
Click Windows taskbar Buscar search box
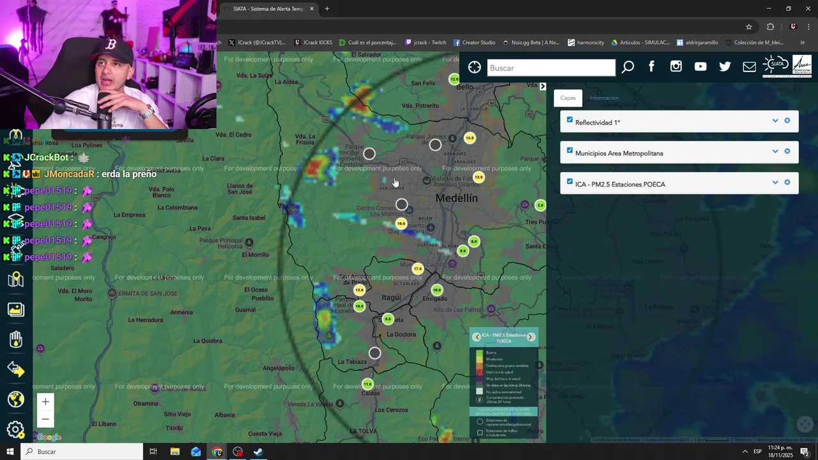[x=82, y=452]
